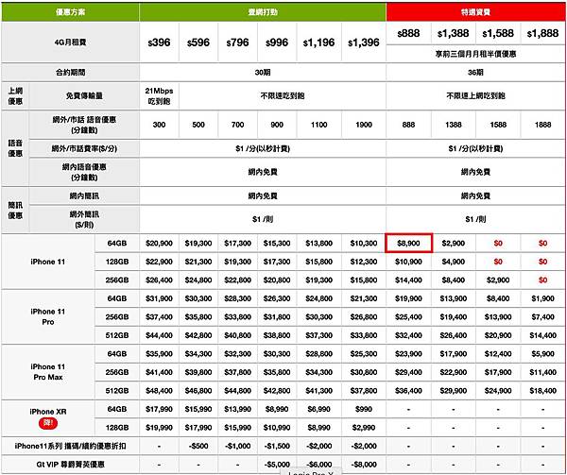Select the 1100 voice minutes cell
The height and width of the screenshot is (475, 567).
[x=318, y=125]
